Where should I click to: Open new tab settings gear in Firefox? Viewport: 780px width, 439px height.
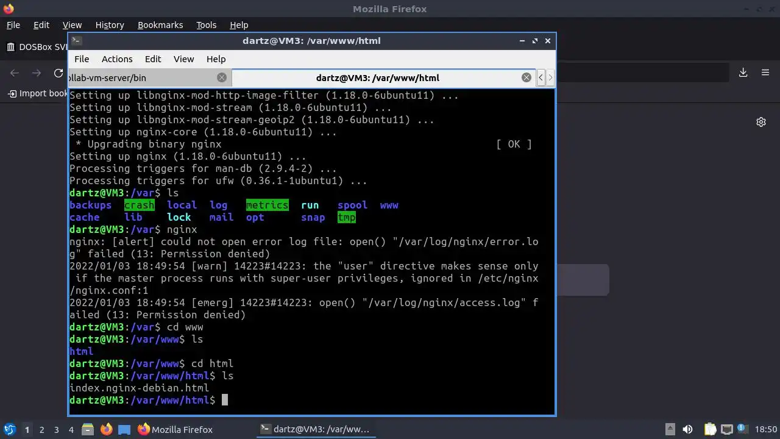761,122
